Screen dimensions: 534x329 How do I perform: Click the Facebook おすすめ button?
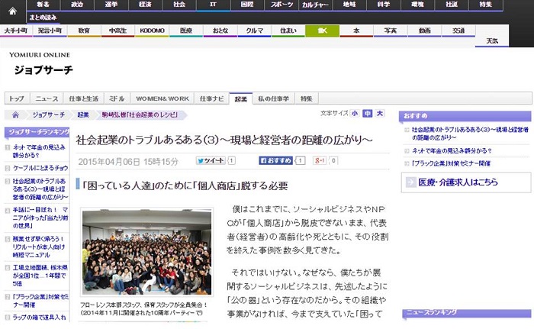point(276,160)
